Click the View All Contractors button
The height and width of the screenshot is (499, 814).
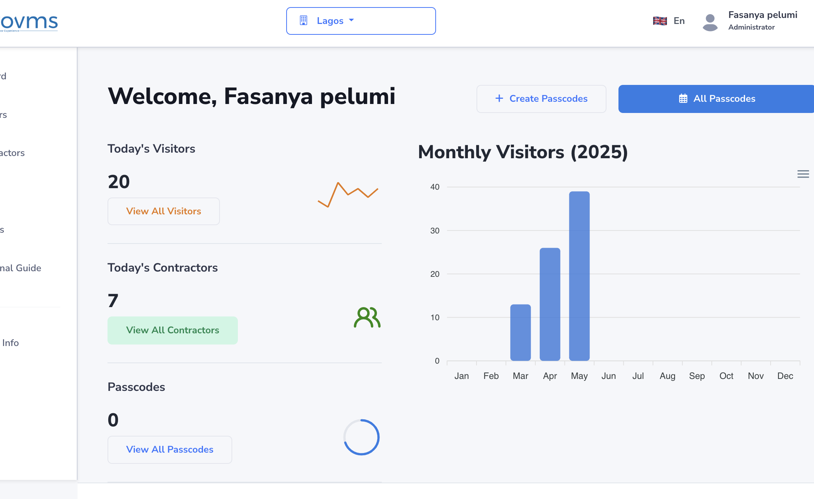173,330
